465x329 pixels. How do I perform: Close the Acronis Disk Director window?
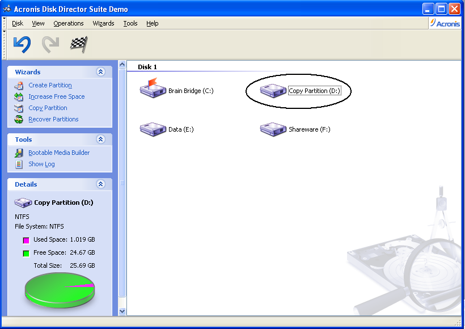click(454, 9)
